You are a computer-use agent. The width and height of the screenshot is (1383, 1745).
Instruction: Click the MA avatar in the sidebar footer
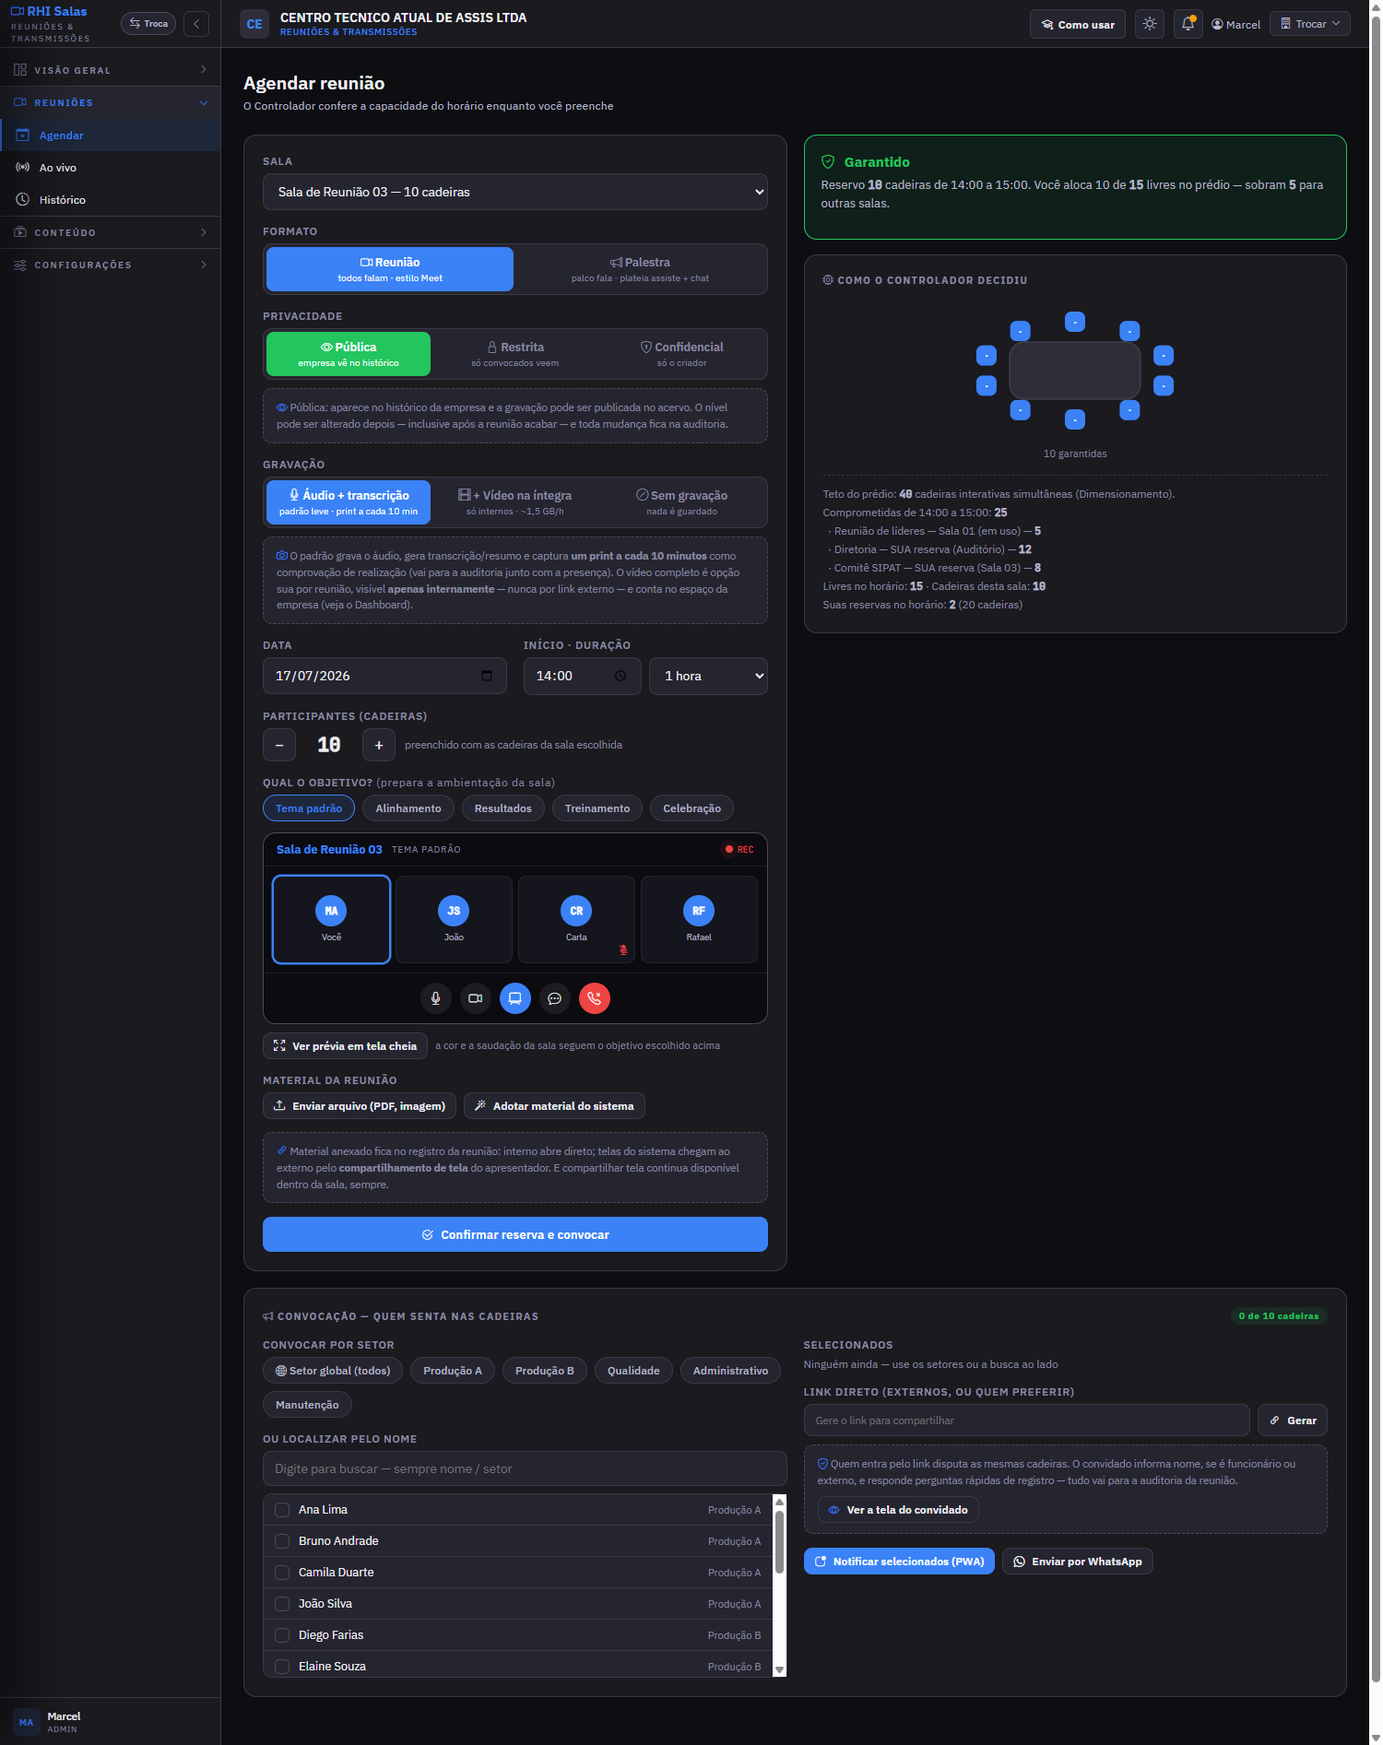tap(26, 1722)
